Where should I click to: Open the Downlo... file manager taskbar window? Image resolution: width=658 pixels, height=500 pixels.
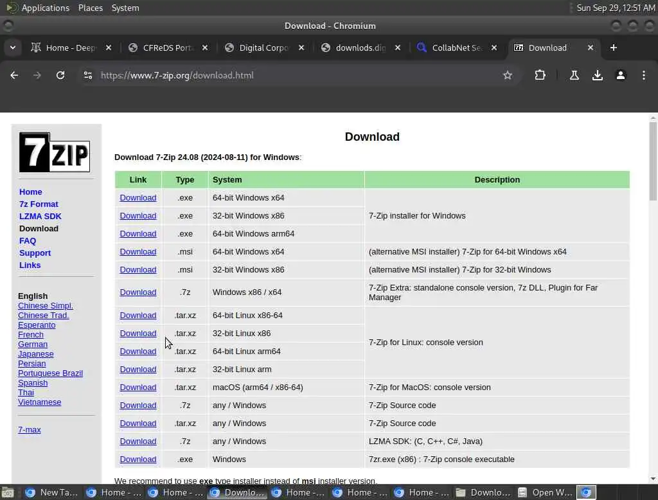click(x=483, y=492)
